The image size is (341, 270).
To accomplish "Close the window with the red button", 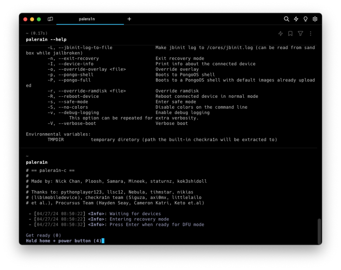I will pos(25,19).
